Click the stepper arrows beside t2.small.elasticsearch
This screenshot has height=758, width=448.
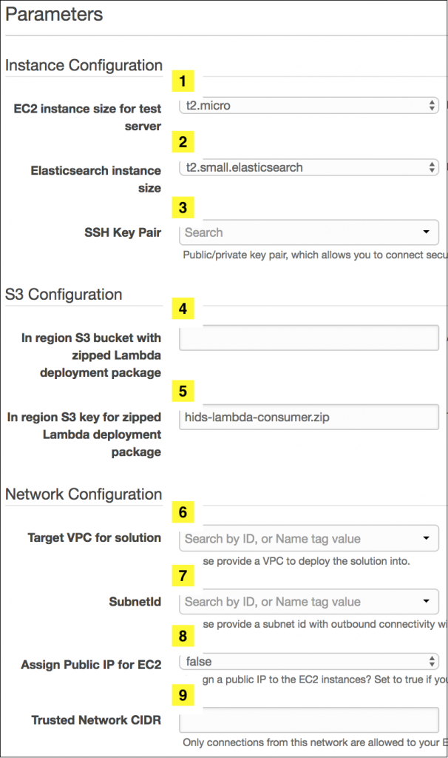pos(433,167)
